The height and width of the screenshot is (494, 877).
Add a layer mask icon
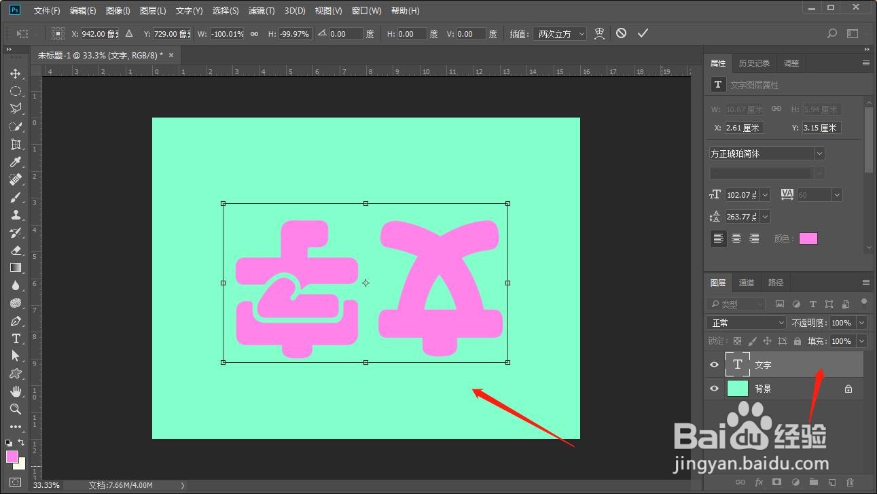coord(777,482)
